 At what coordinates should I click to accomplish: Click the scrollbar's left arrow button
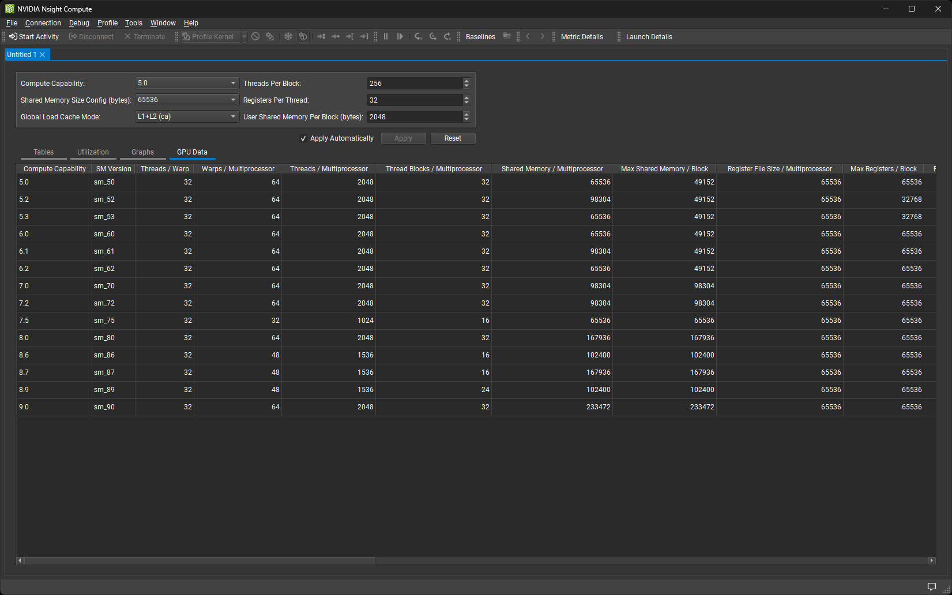tap(20, 560)
